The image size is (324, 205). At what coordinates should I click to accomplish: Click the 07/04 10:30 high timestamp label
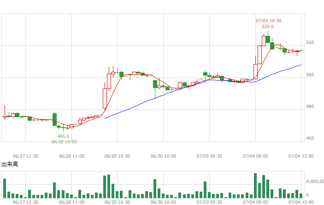point(268,21)
